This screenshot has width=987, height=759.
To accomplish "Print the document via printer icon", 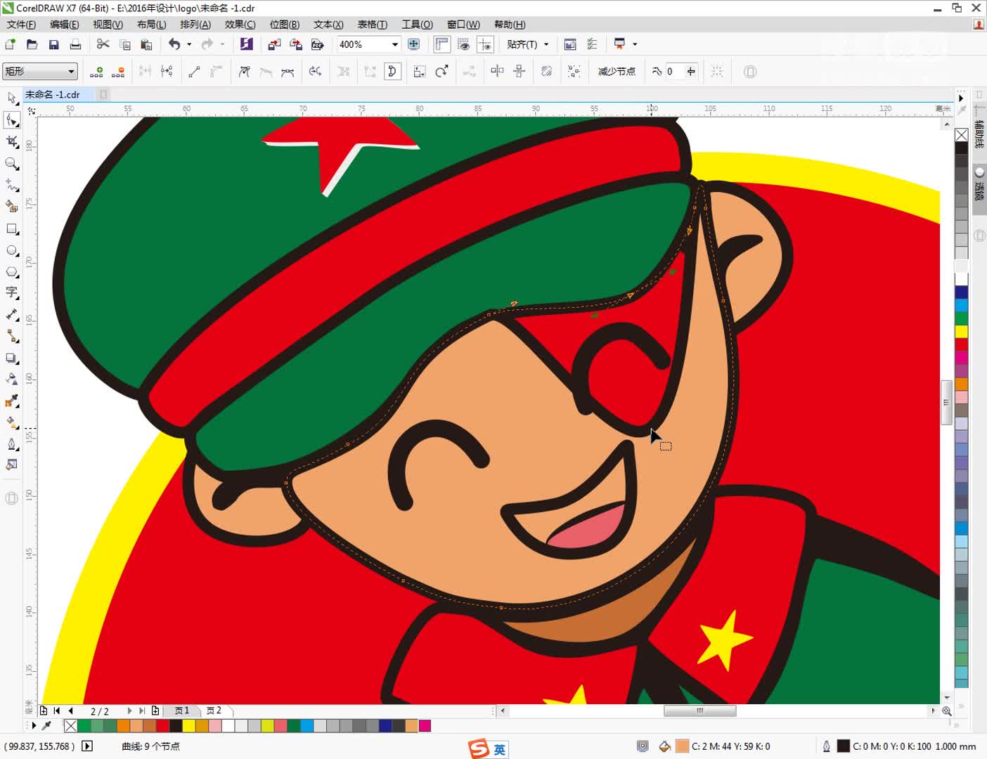I will coord(75,44).
